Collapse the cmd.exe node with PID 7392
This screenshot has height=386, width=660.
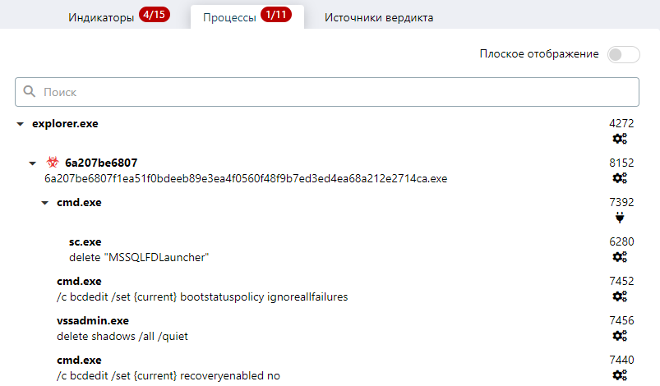[x=45, y=203]
